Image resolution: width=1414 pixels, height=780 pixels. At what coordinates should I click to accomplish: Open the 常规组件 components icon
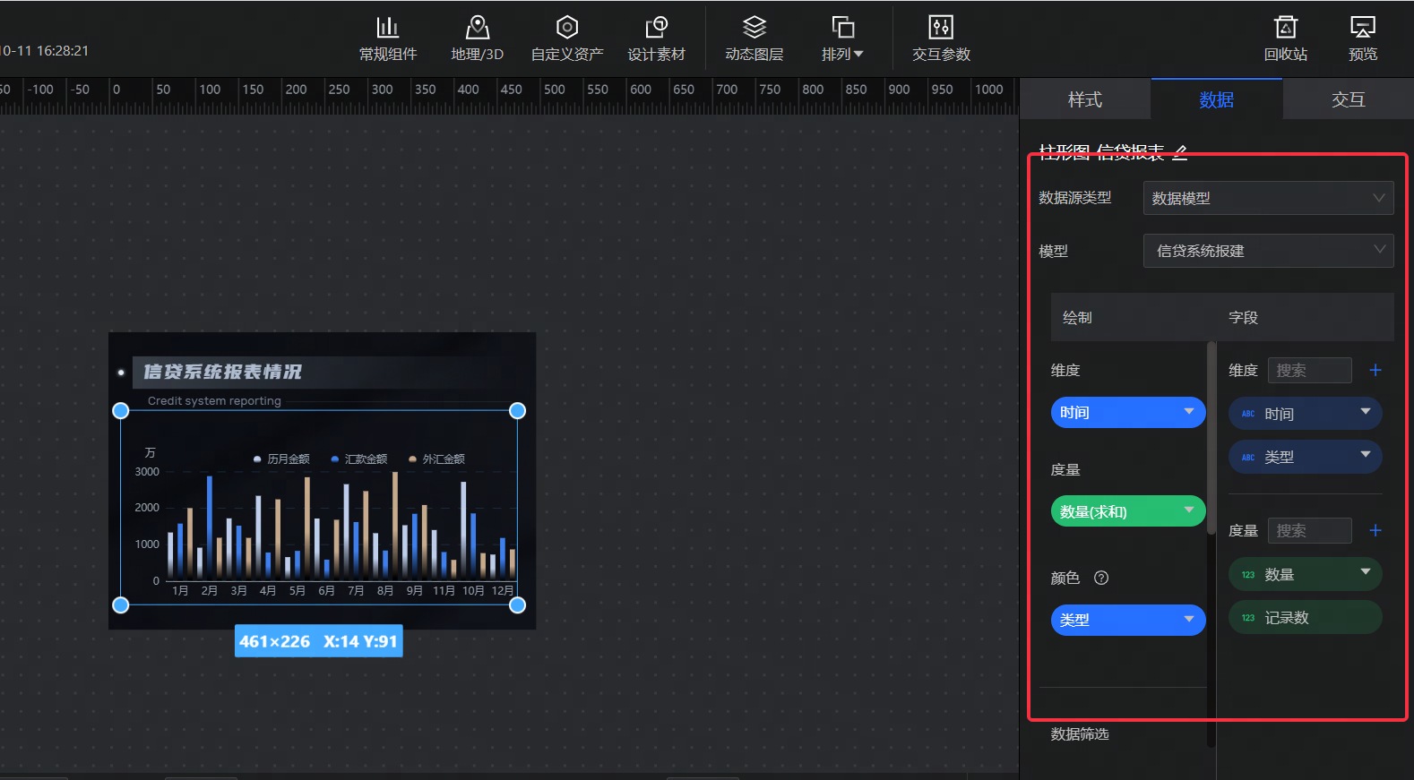387,28
